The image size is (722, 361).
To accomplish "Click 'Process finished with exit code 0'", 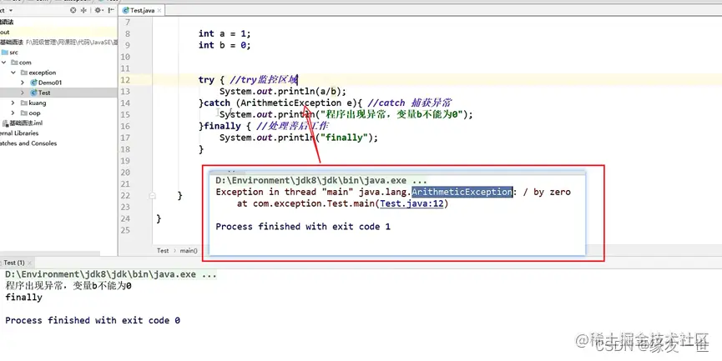I will (x=93, y=320).
